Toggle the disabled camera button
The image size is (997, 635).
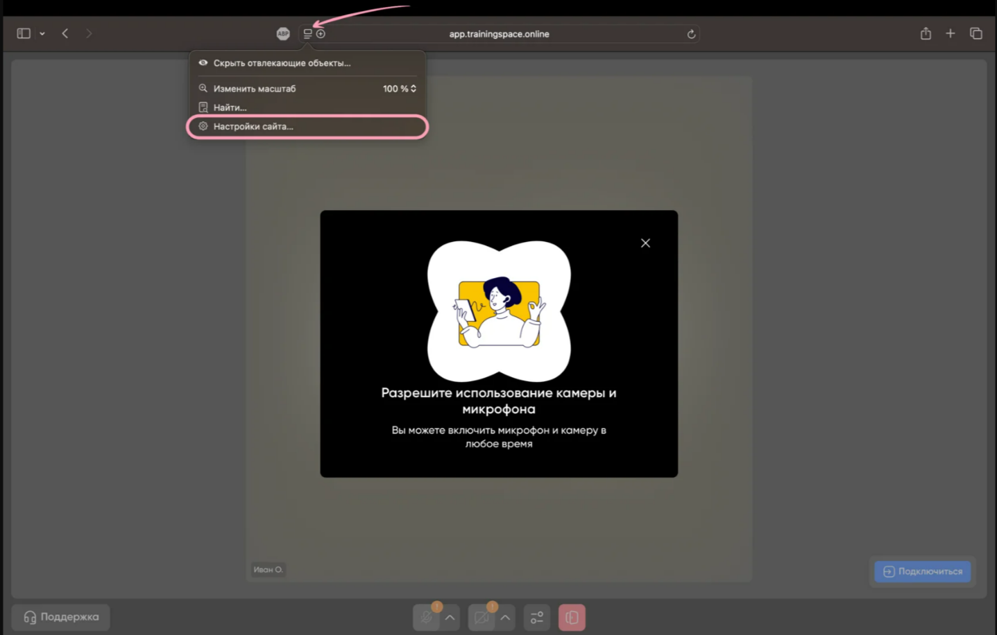[482, 617]
